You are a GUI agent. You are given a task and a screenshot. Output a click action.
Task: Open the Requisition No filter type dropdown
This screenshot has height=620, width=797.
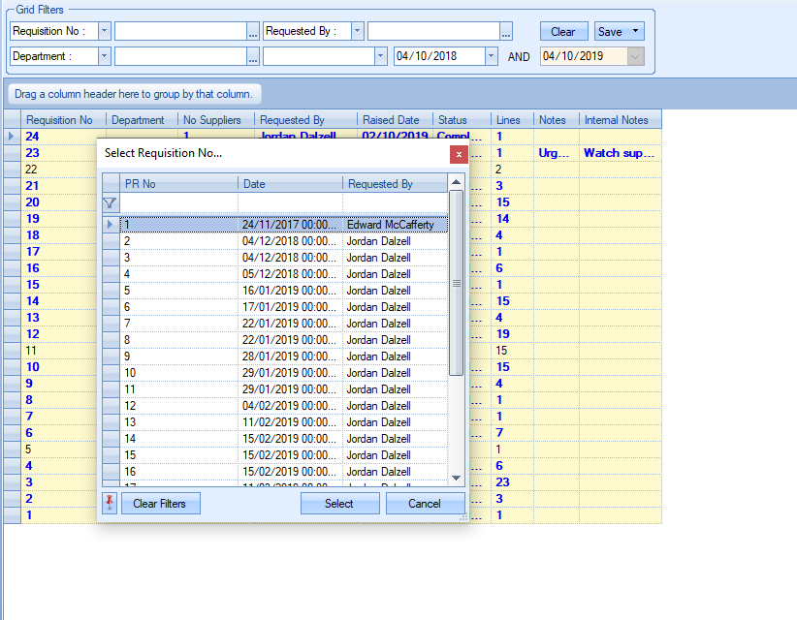(x=105, y=32)
